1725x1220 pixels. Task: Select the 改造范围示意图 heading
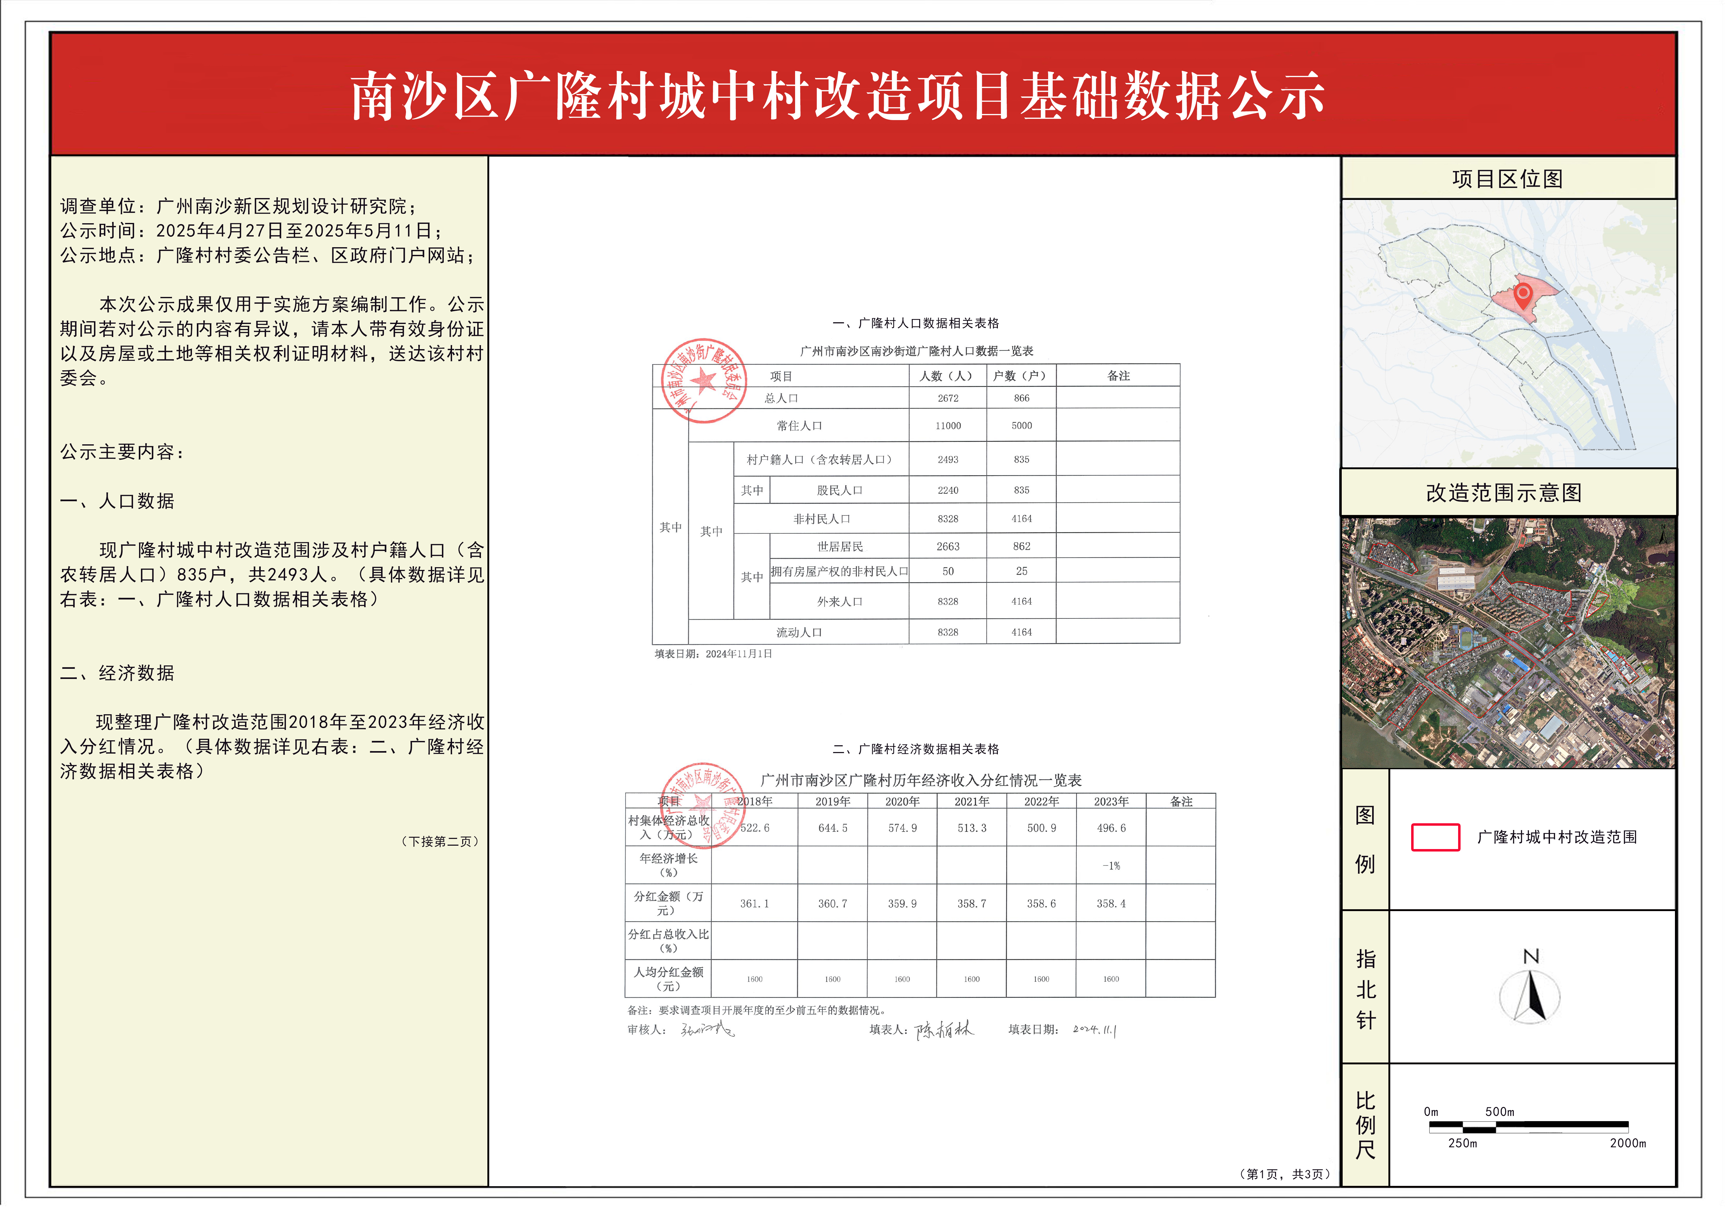(x=1504, y=493)
